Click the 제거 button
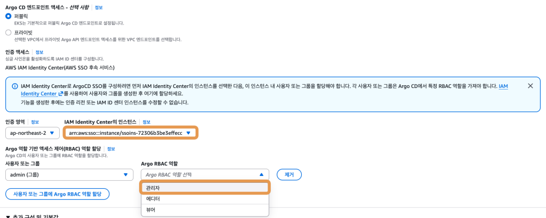The image size is (546, 218). [x=289, y=174]
